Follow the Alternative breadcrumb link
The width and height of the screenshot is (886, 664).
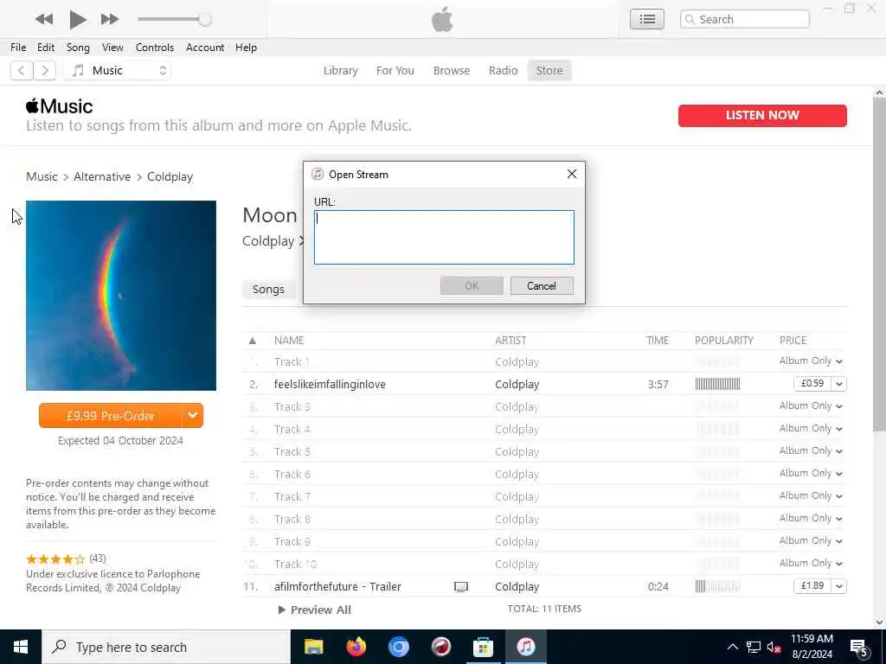[x=102, y=176]
